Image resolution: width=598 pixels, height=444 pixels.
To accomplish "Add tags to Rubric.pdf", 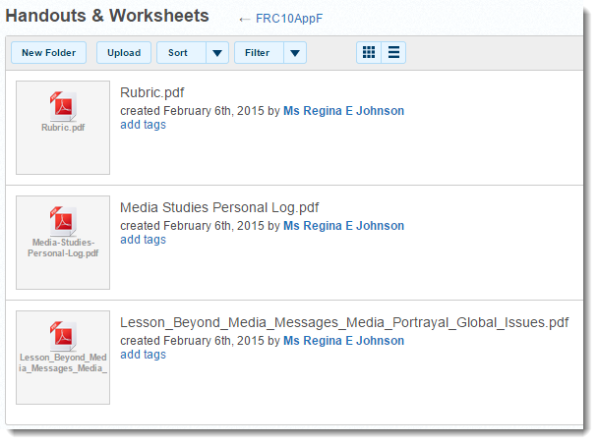I will [x=143, y=125].
